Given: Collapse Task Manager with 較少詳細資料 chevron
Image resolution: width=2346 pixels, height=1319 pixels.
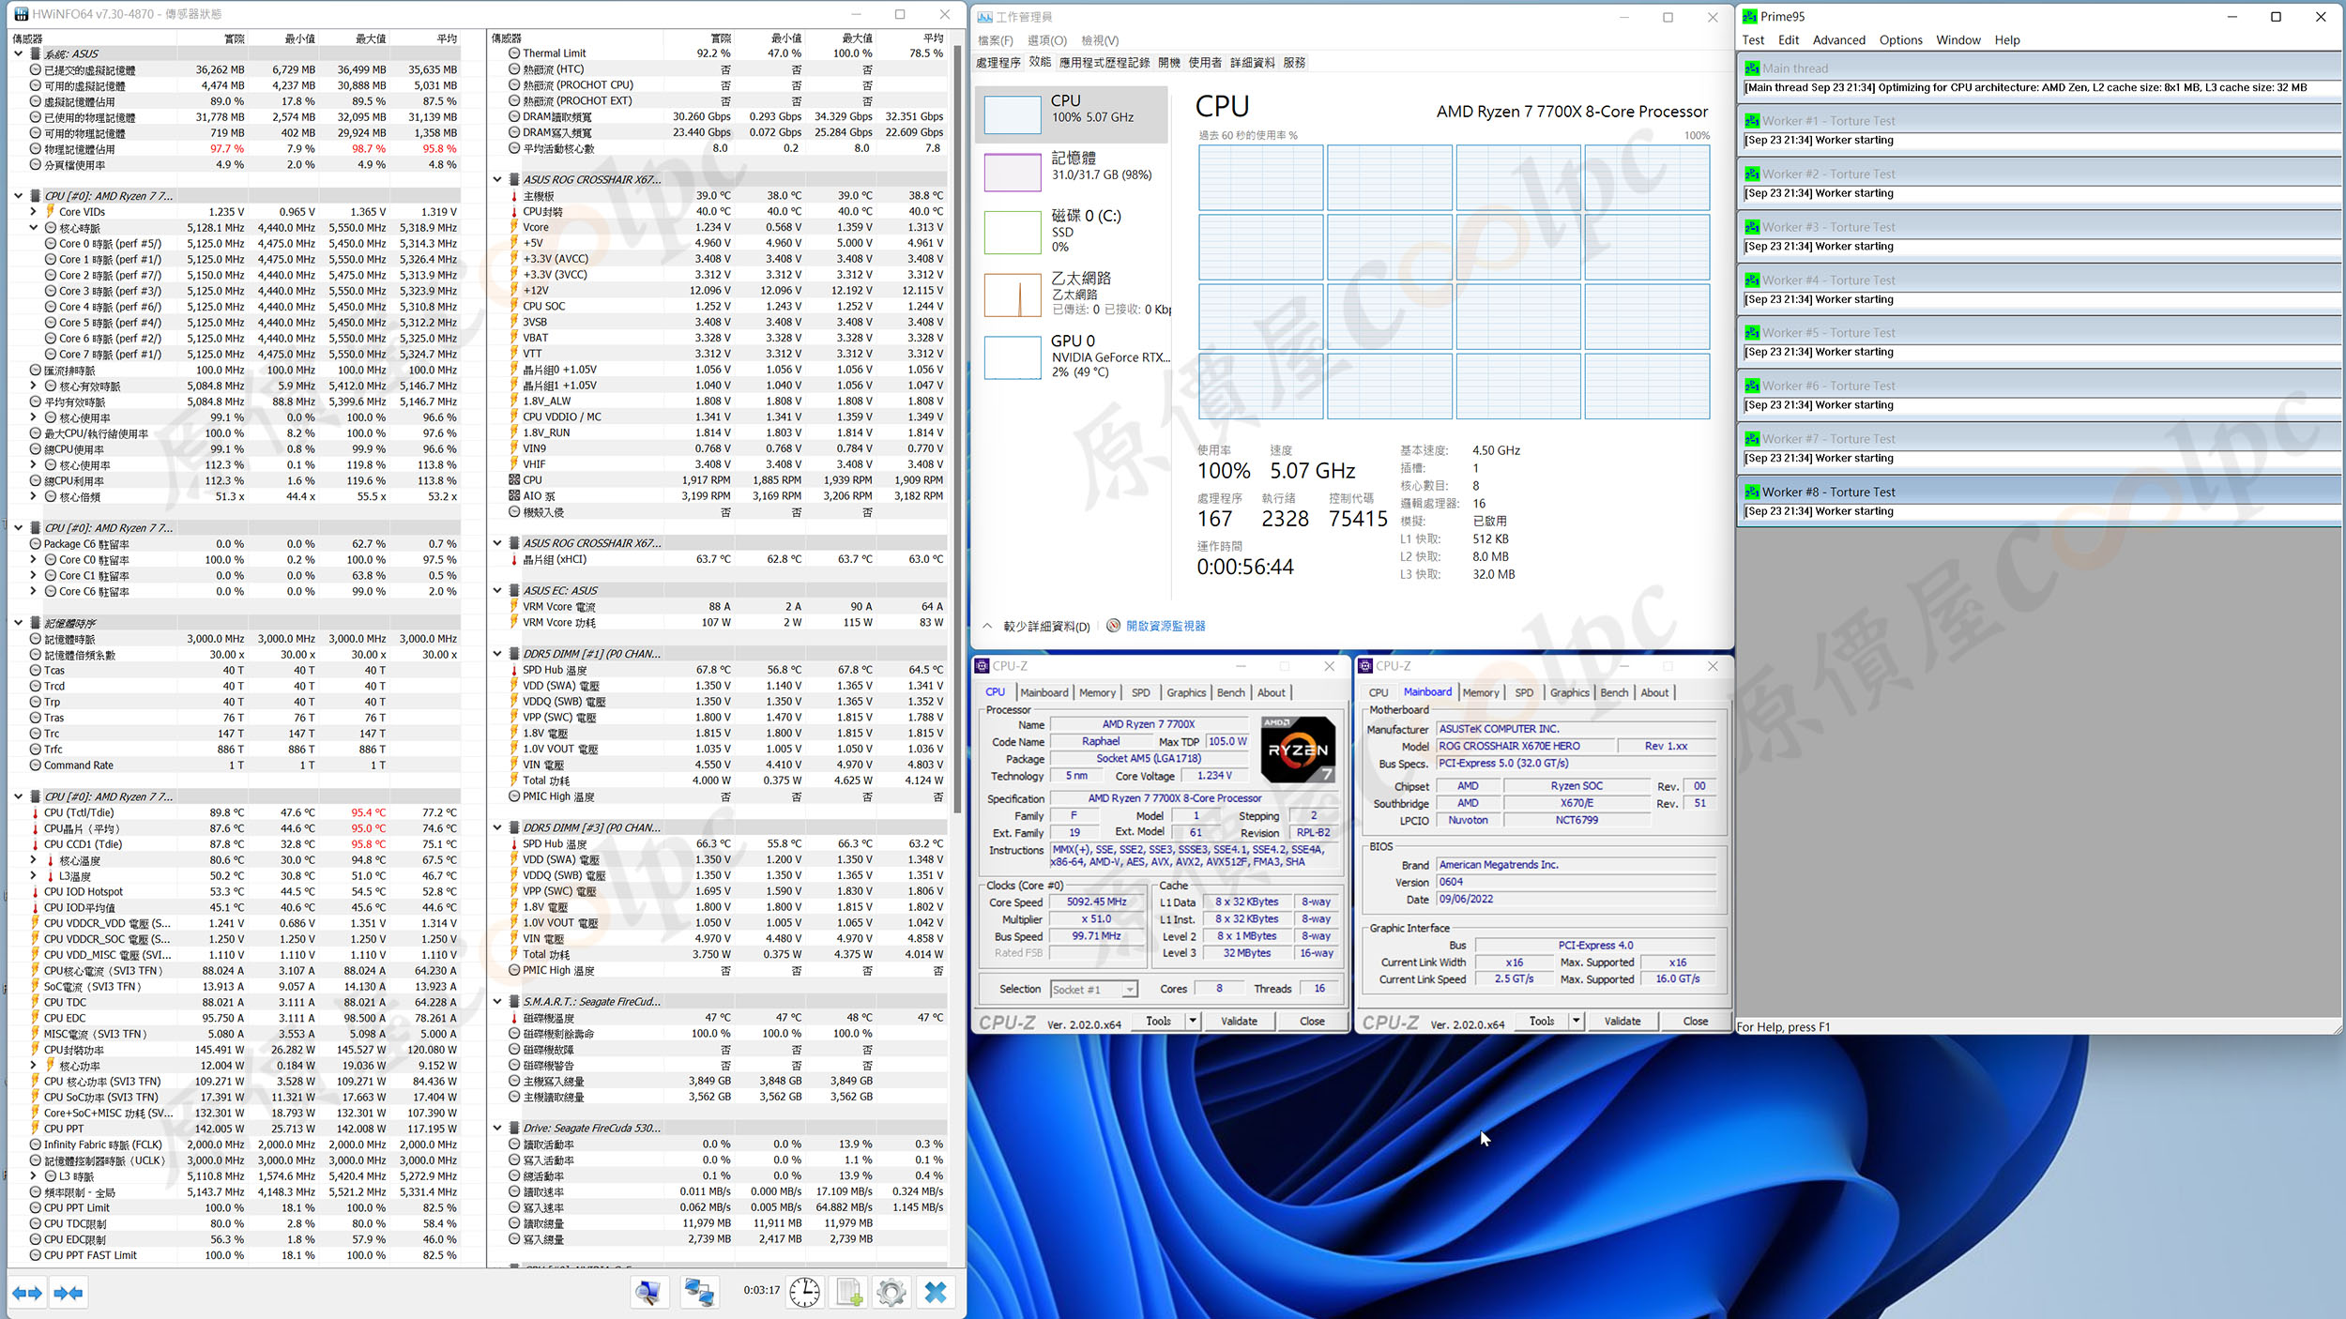Looking at the screenshot, I should pyautogui.click(x=987, y=626).
